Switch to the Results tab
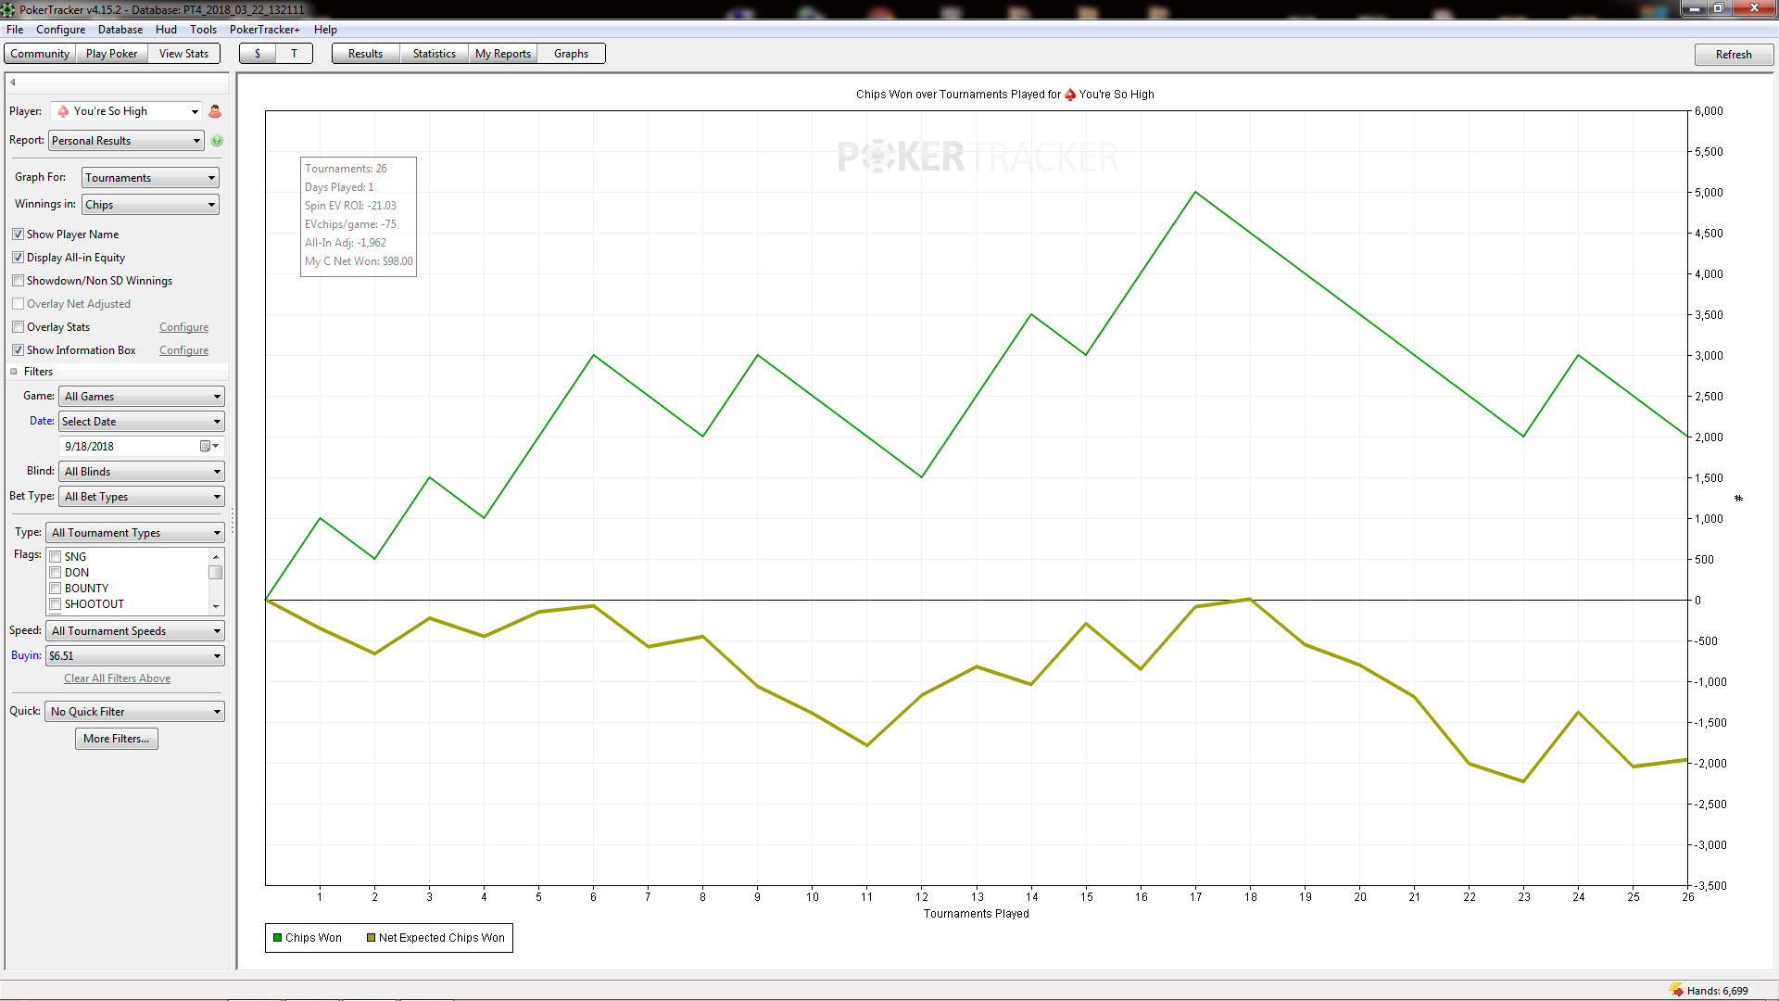 click(366, 54)
